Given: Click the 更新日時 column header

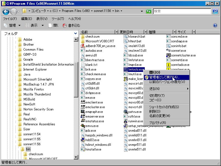Looking at the screenshot, I should pos(132,32).
